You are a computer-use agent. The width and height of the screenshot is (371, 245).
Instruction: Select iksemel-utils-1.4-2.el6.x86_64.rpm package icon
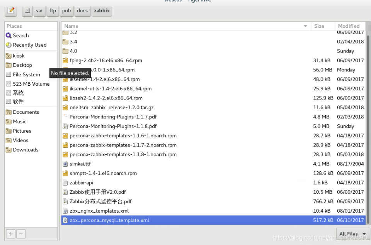(x=65, y=89)
